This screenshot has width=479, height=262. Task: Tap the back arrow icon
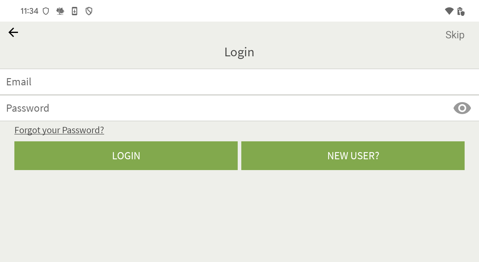coord(13,32)
